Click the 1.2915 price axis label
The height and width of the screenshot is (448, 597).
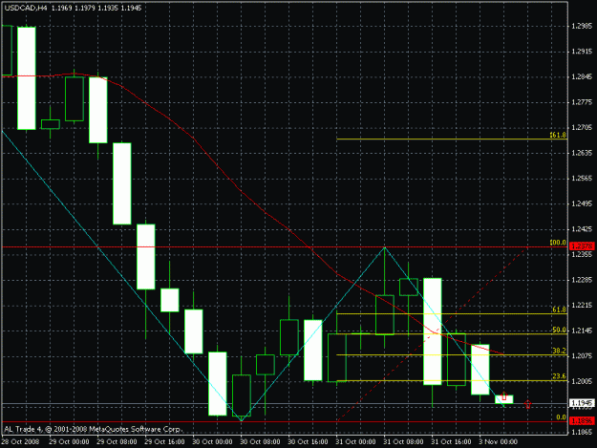[582, 52]
